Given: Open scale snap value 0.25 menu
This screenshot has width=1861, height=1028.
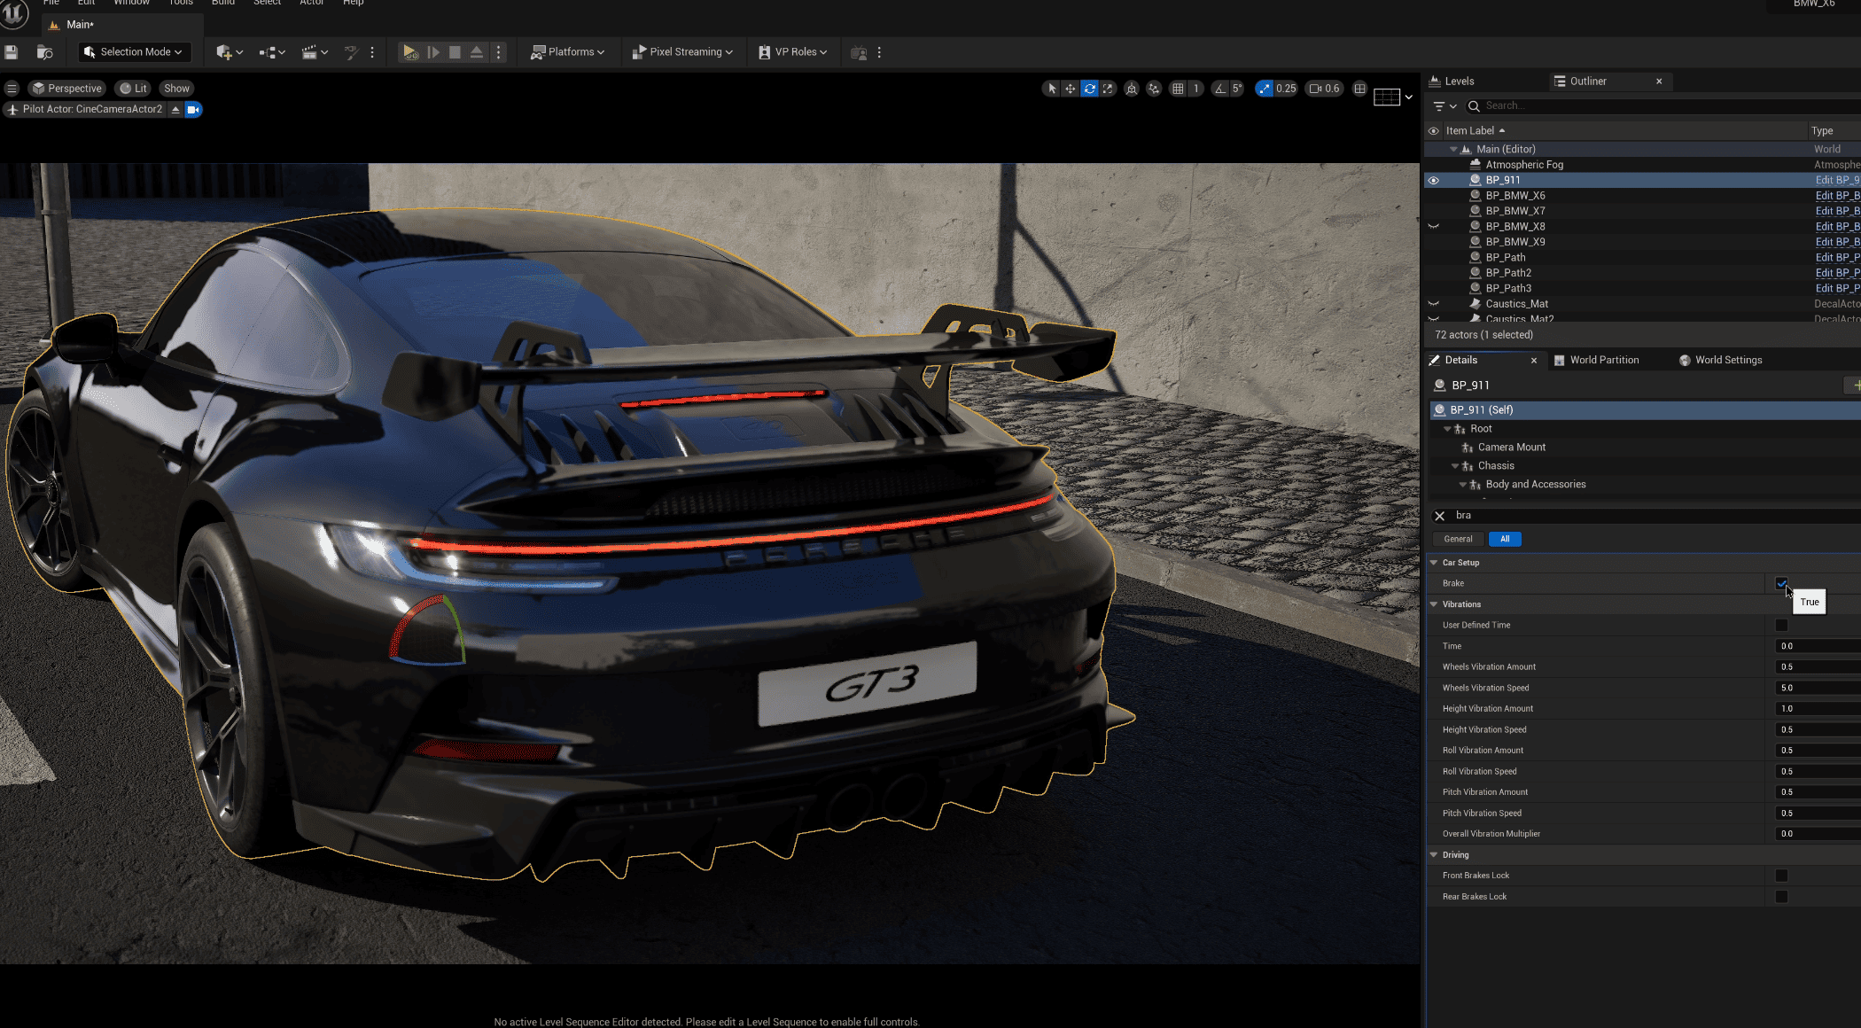Looking at the screenshot, I should pos(1286,89).
